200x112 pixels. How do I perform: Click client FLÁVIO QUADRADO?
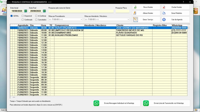[x=126, y=33]
